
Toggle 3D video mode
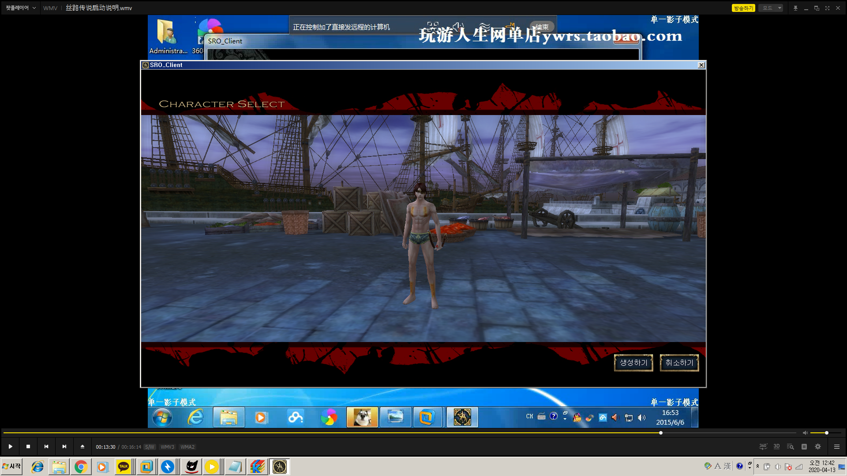pos(776,446)
